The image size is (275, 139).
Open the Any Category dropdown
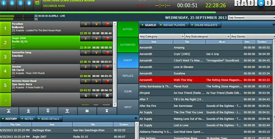click(161, 36)
